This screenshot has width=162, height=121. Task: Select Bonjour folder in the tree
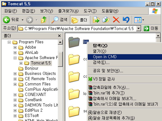32,68
